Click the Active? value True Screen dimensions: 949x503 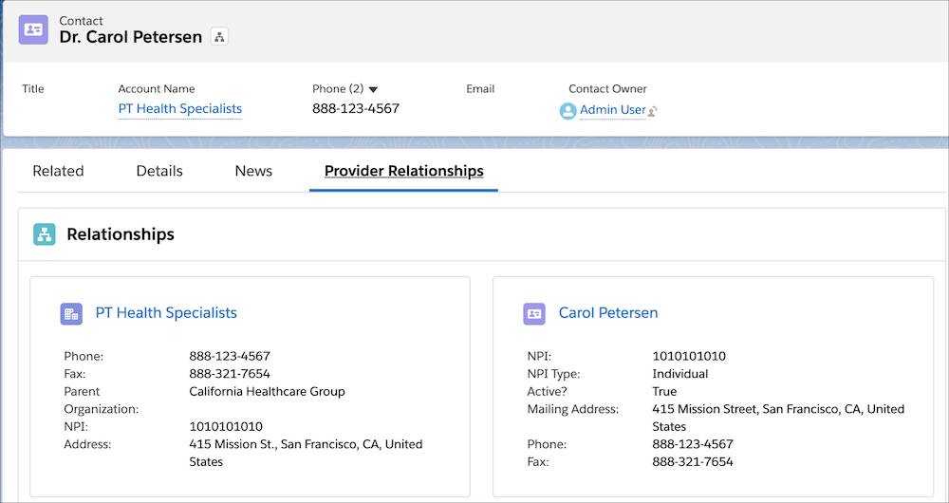pyautogui.click(x=664, y=392)
